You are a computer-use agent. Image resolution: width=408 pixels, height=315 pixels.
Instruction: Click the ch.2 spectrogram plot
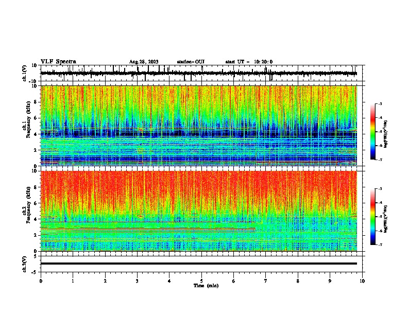coord(199,211)
